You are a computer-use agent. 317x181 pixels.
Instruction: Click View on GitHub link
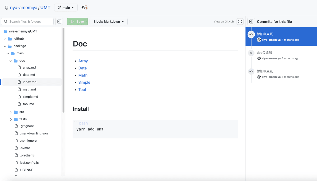pos(224,22)
